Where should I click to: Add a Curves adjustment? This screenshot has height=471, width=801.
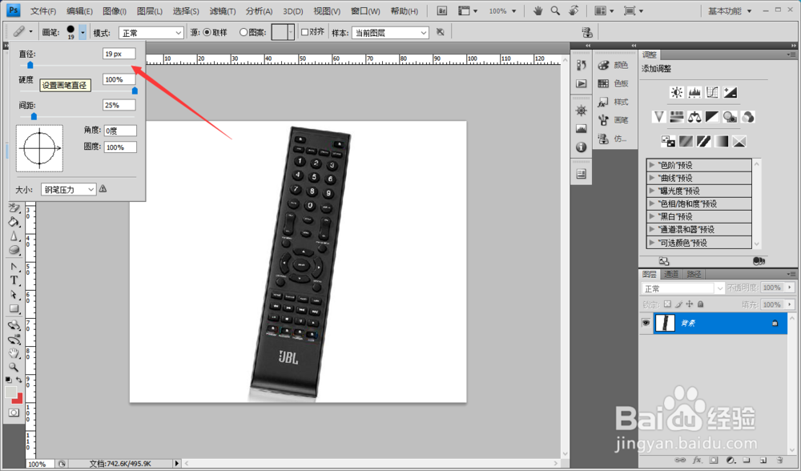point(712,92)
